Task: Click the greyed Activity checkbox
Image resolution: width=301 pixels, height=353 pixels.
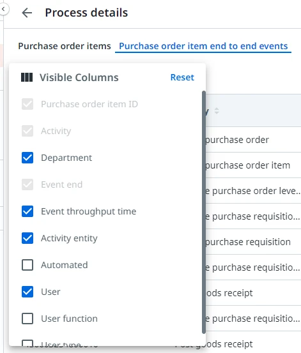Action: coord(27,131)
